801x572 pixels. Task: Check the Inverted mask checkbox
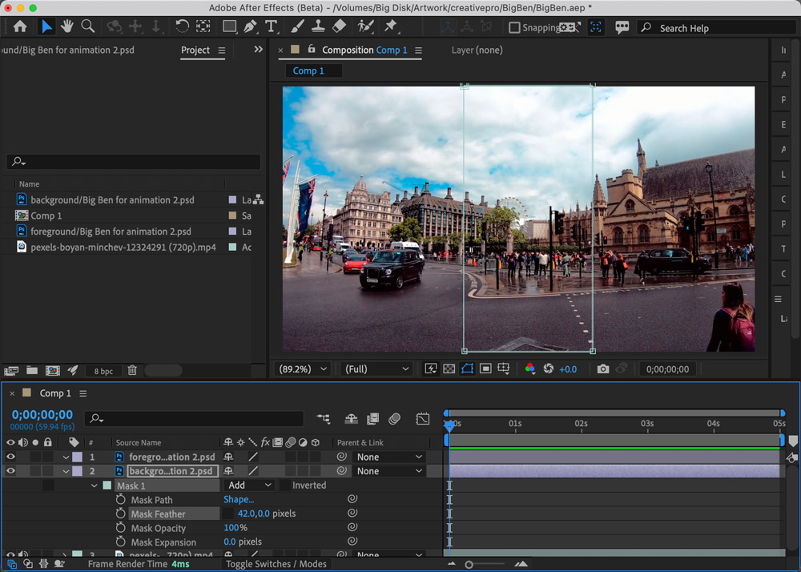(x=285, y=485)
